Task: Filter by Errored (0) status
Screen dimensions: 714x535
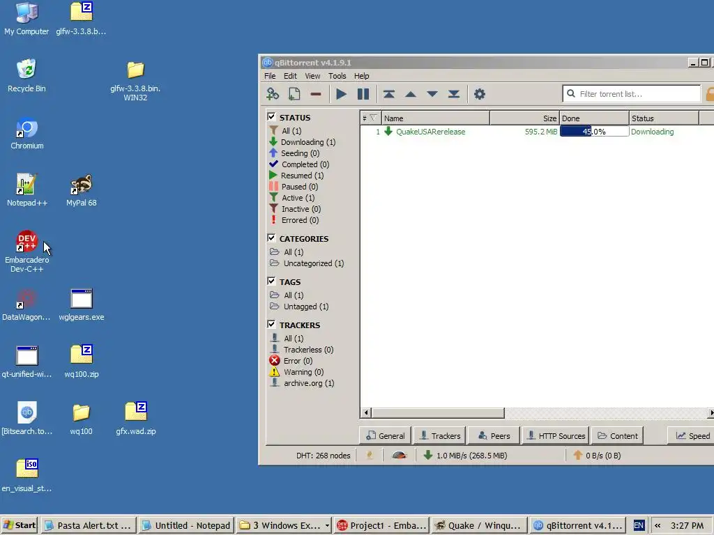Action: click(x=294, y=220)
